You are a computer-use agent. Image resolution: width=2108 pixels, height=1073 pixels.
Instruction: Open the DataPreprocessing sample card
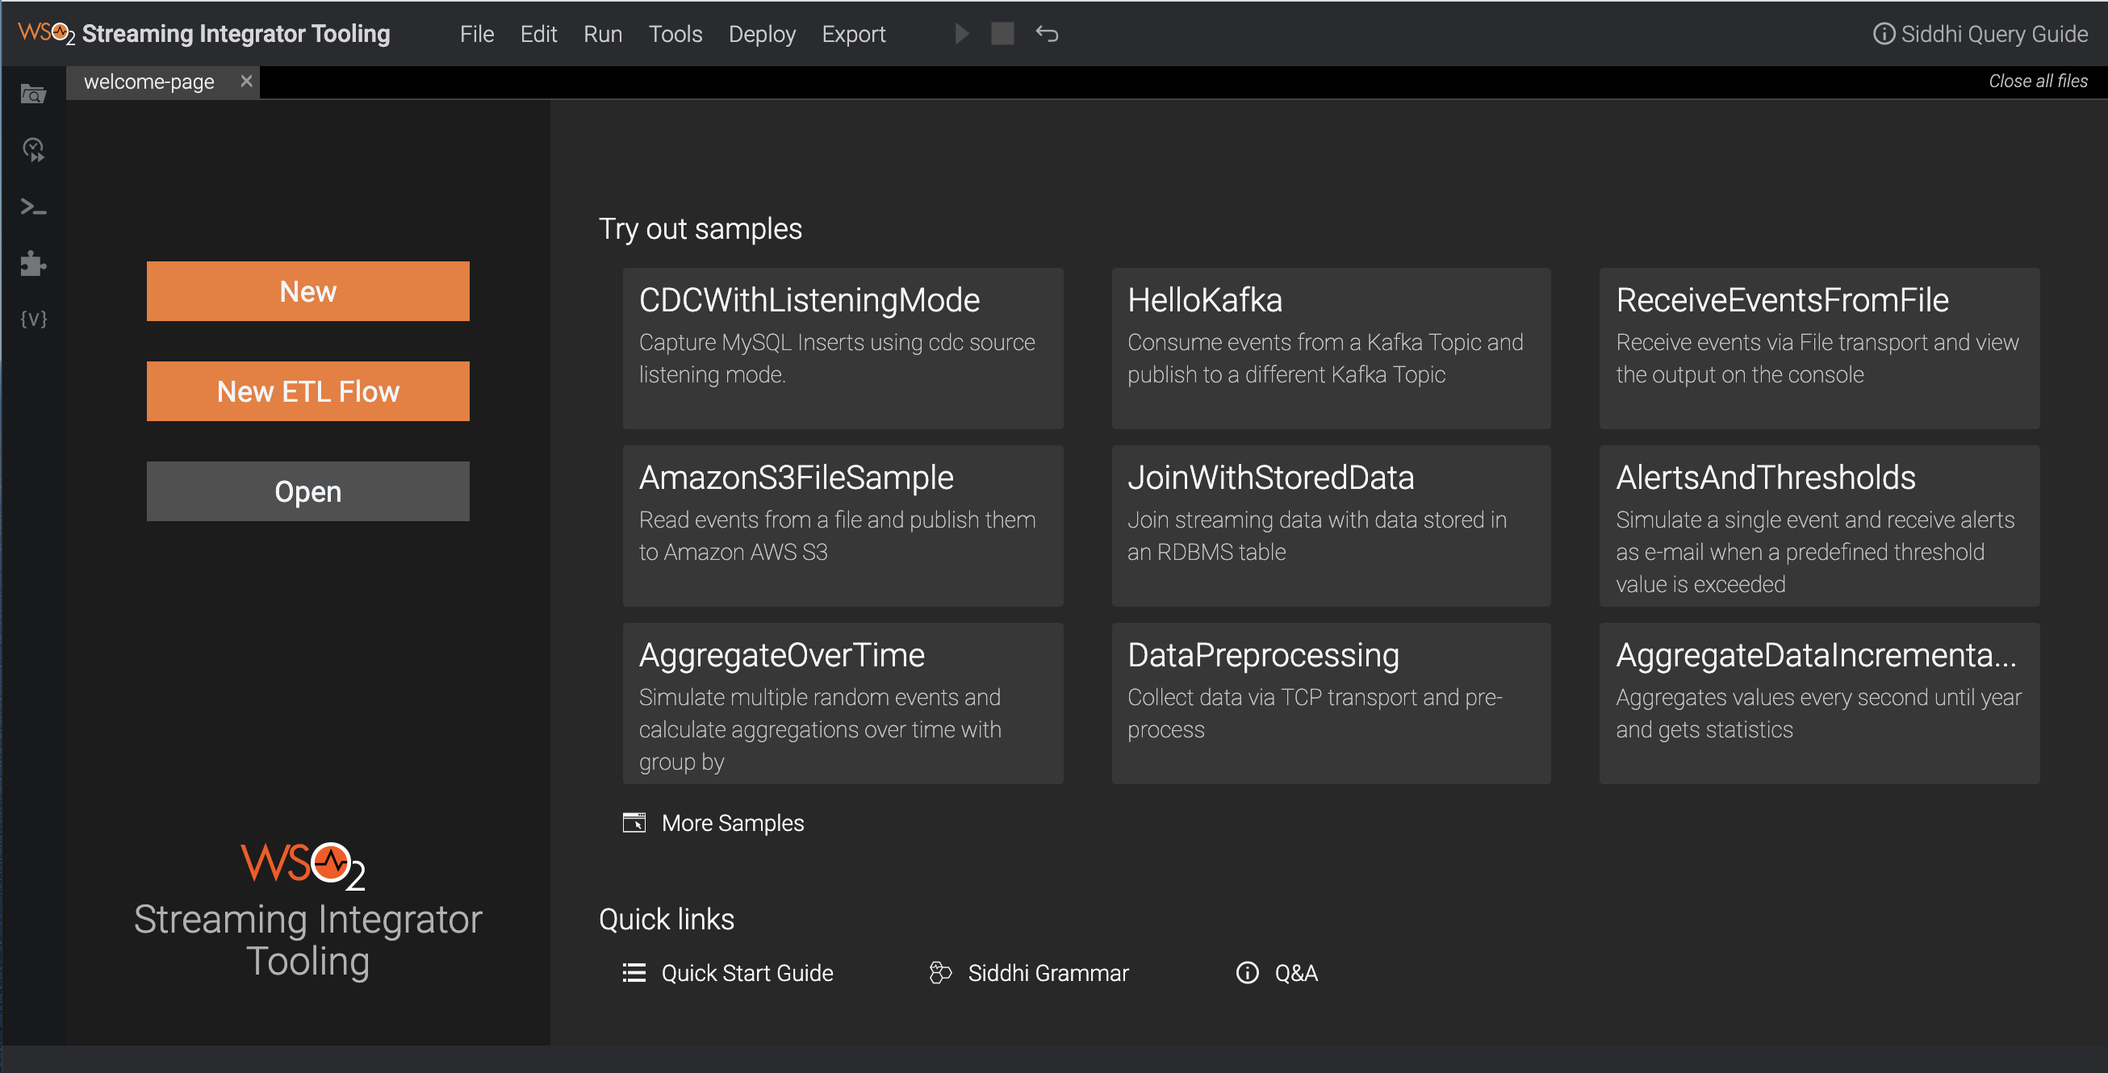1331,704
